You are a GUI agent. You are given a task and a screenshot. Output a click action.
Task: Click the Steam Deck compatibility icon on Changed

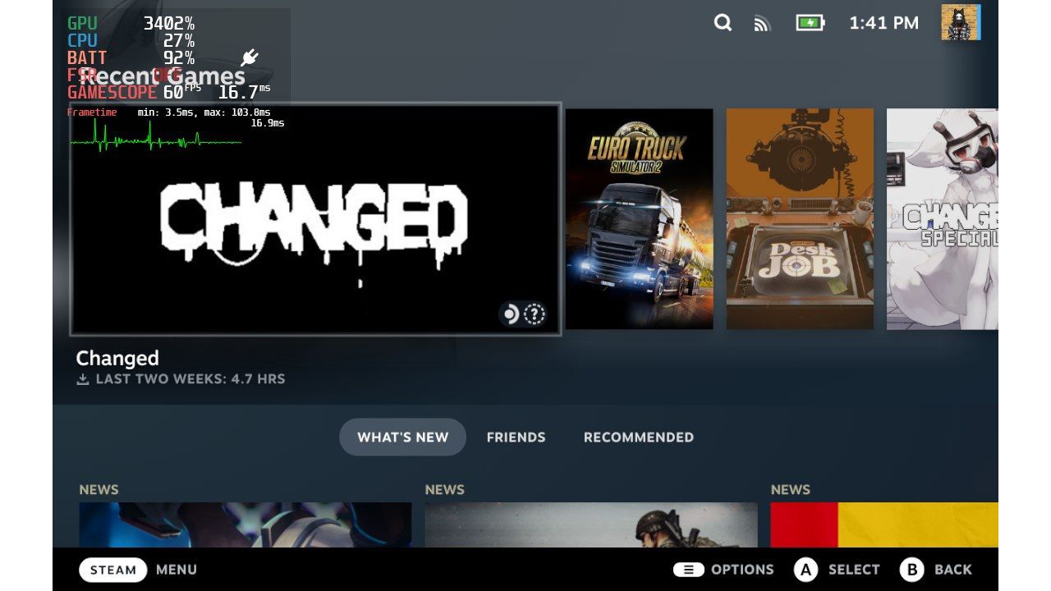[511, 314]
